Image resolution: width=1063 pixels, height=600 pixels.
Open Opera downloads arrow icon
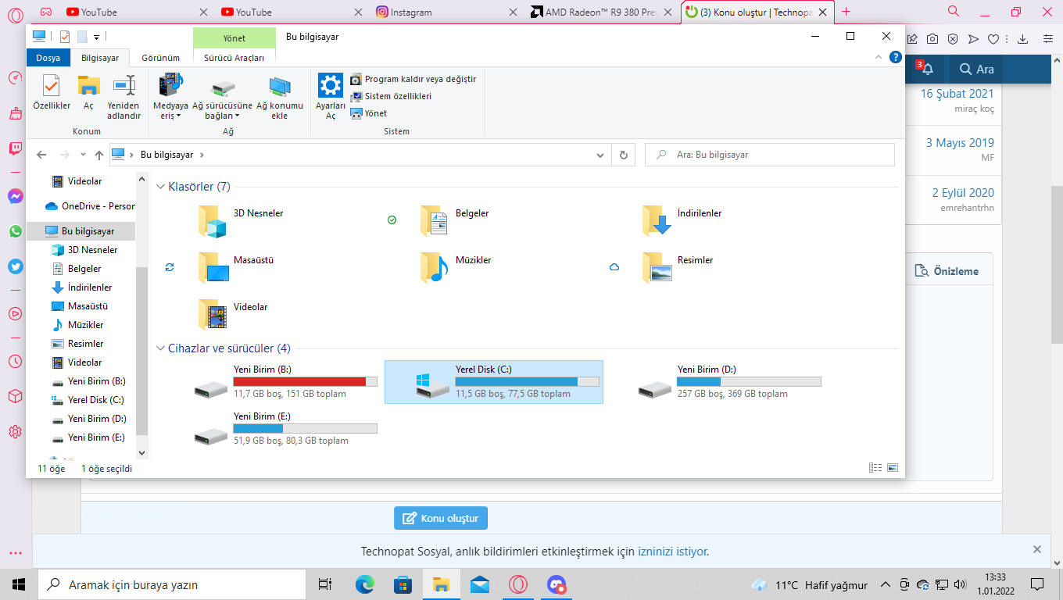[1022, 39]
